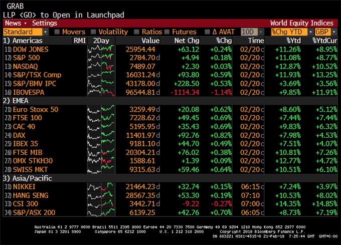Sort by the Net Chg column header

pyautogui.click(x=187, y=41)
